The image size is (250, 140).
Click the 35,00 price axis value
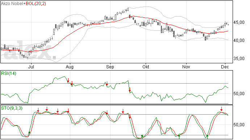(239, 59)
